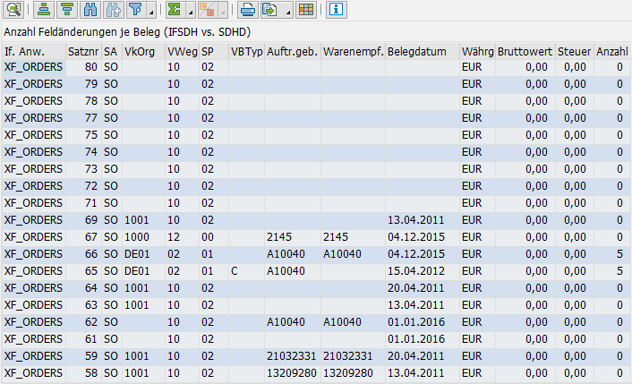
Task: Click the Total sum sigma icon
Action: tap(174, 11)
